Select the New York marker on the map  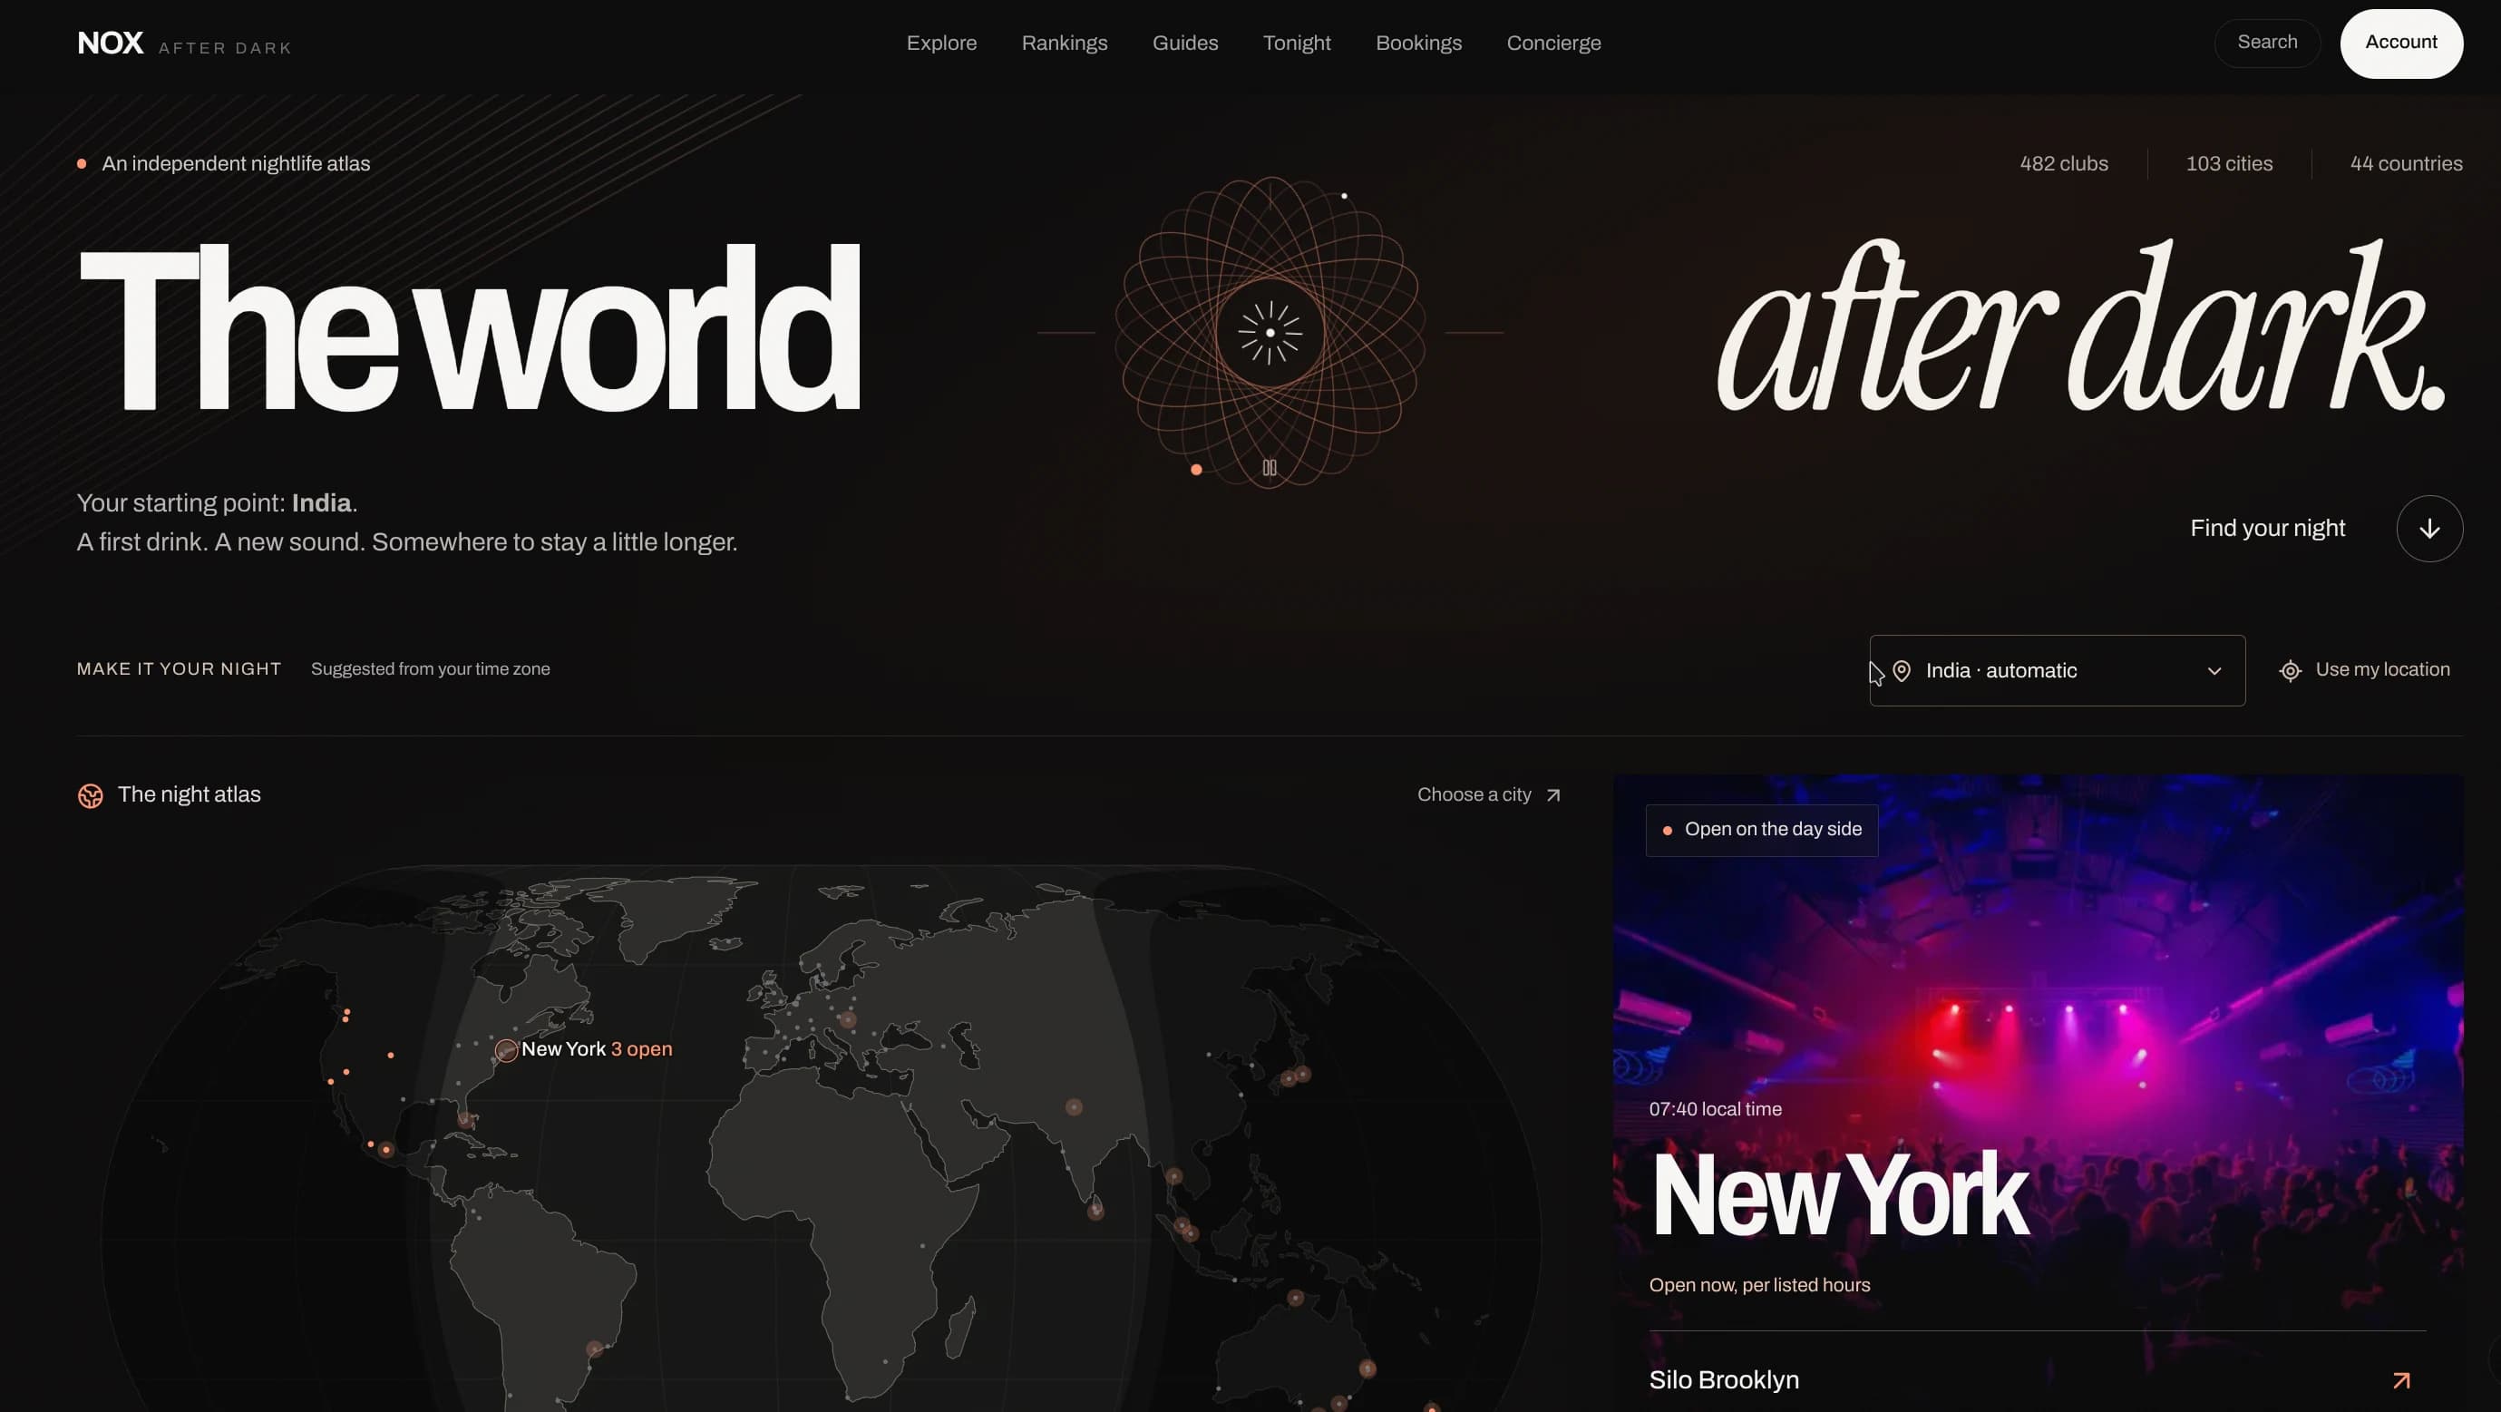(x=506, y=1050)
